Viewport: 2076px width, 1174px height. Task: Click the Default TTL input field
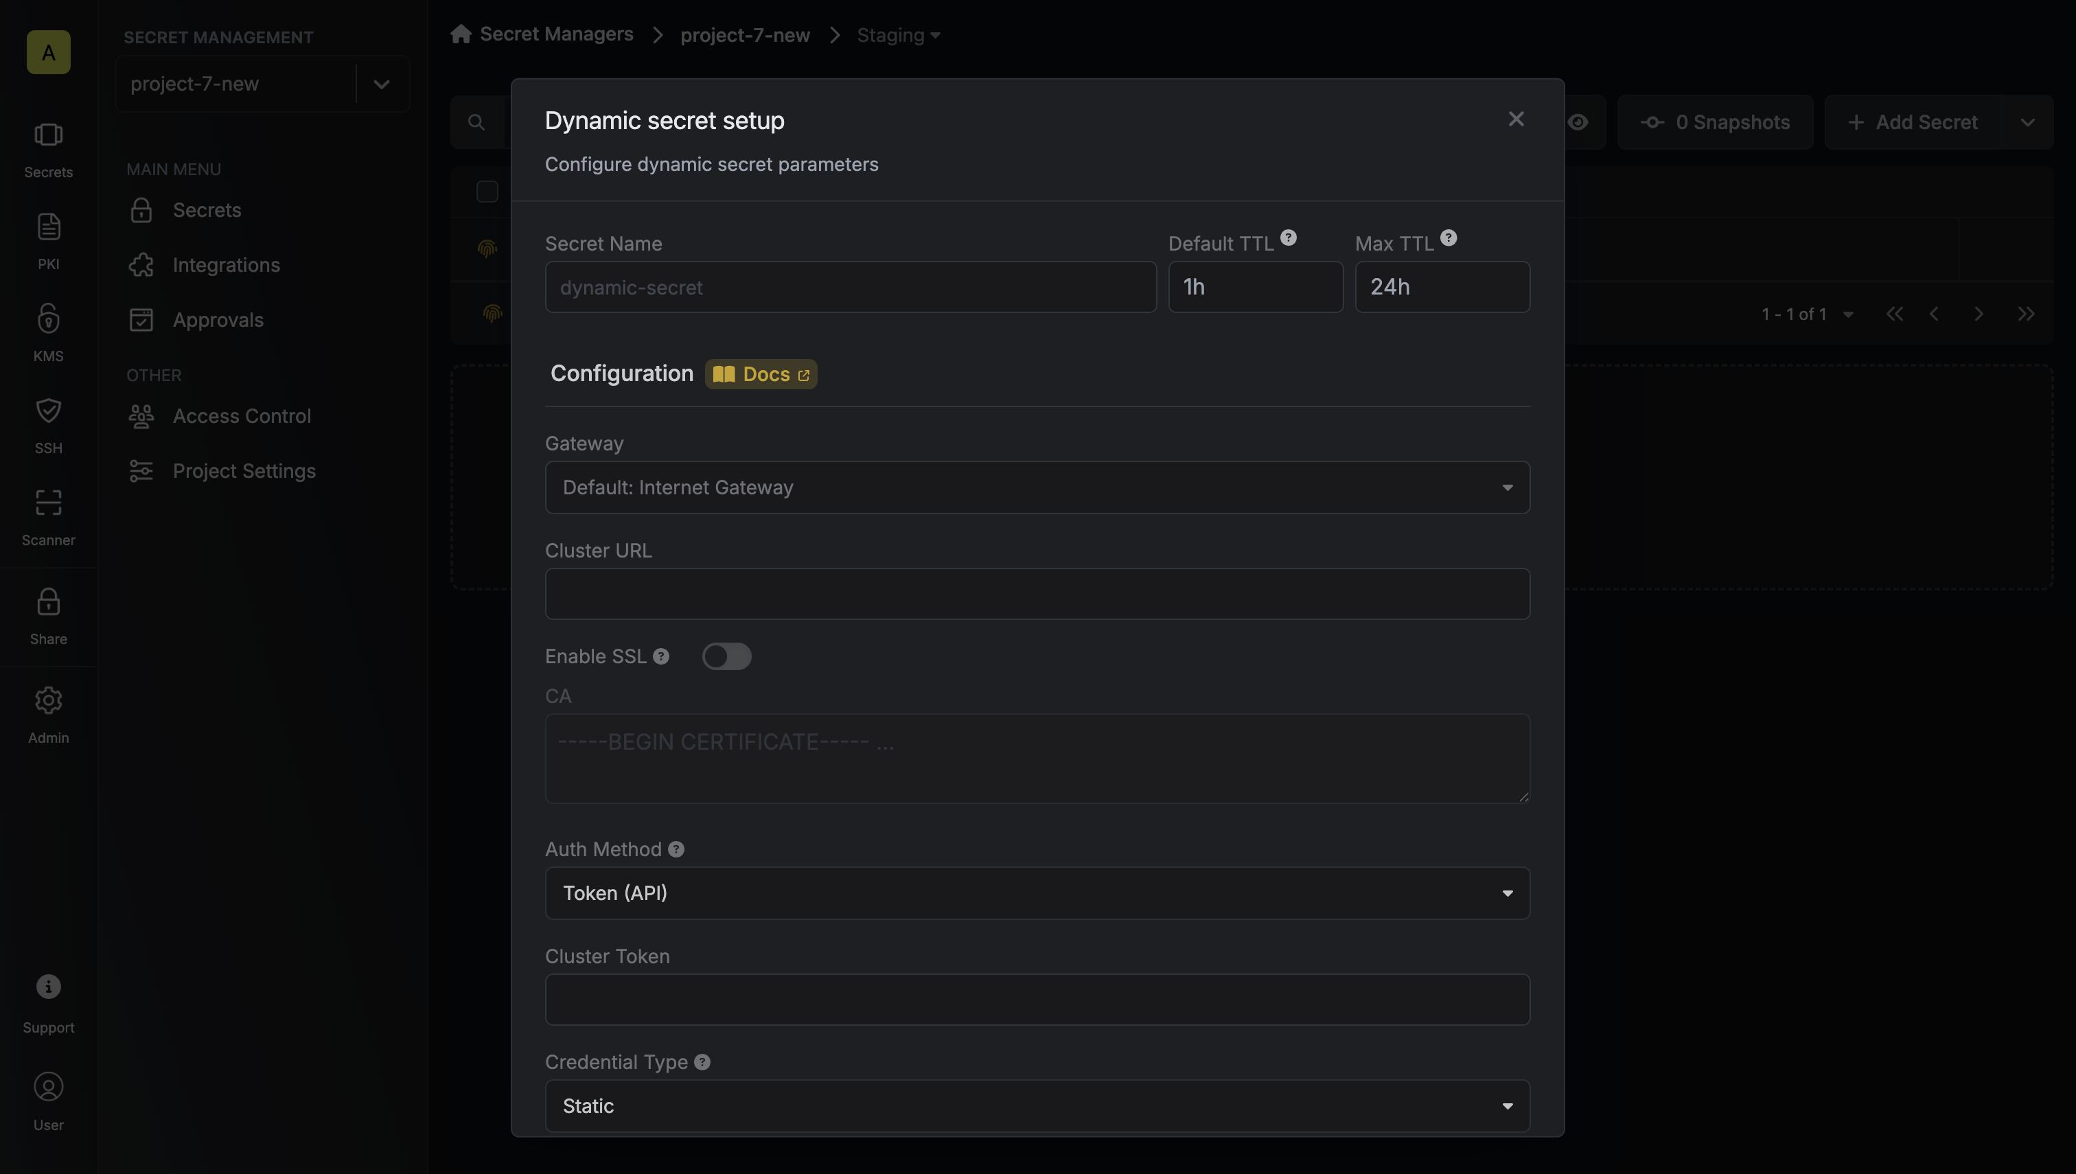pos(1255,287)
